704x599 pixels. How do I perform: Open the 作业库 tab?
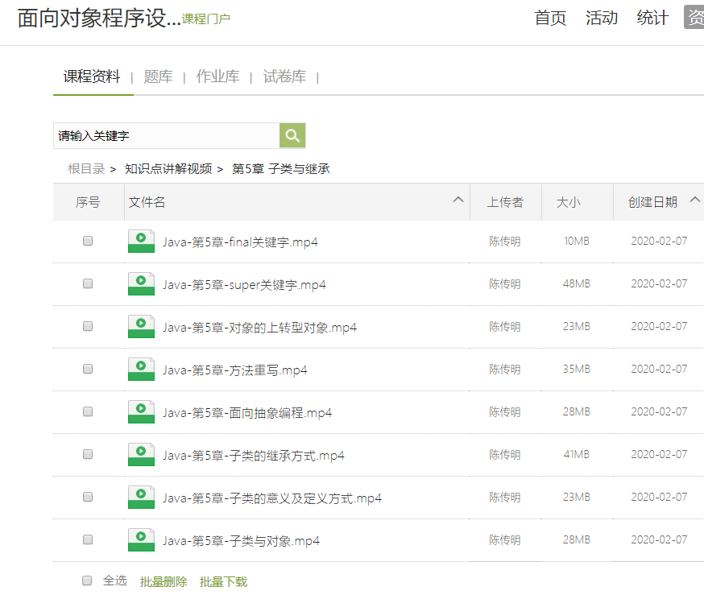coord(217,76)
